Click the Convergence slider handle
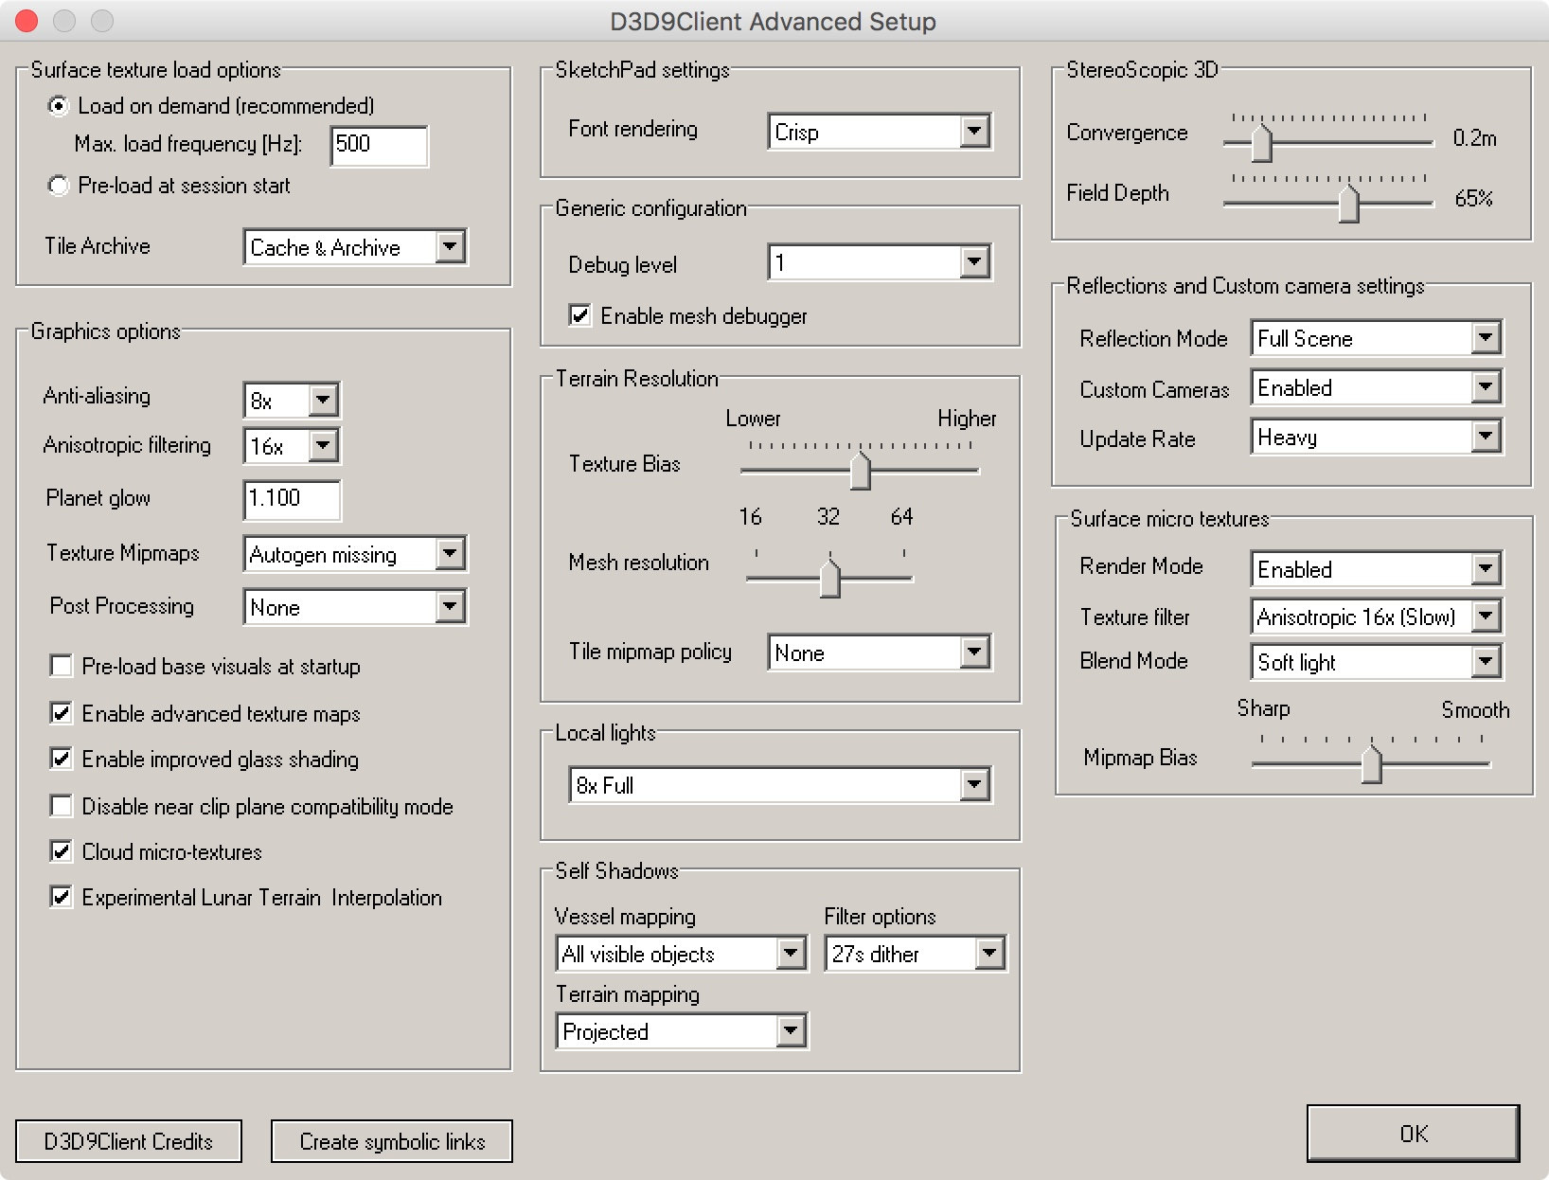This screenshot has width=1549, height=1180. 1261,143
